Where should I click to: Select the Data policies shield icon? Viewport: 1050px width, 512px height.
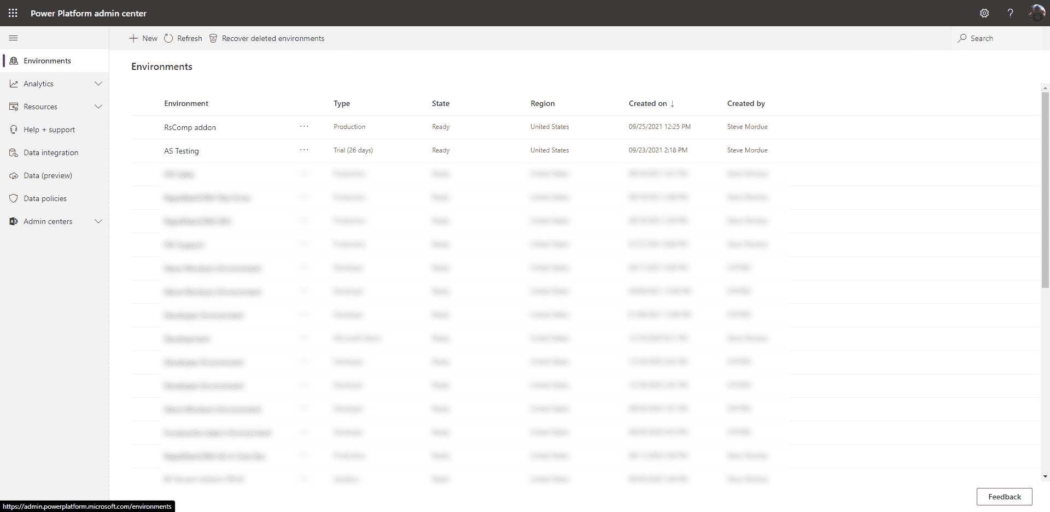14,198
